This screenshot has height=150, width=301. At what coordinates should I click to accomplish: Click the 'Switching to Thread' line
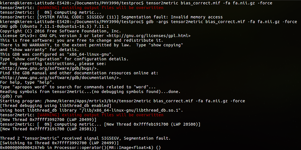[59, 143]
